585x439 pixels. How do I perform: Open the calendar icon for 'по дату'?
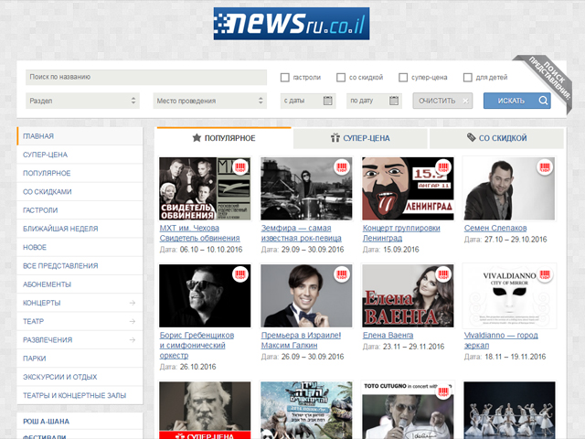click(394, 101)
